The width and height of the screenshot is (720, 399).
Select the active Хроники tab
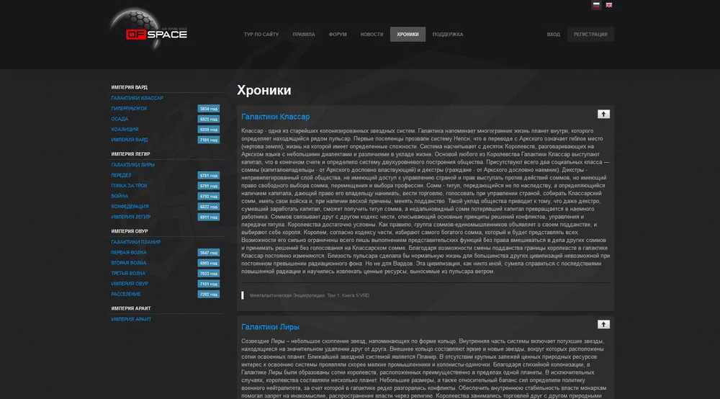408,35
